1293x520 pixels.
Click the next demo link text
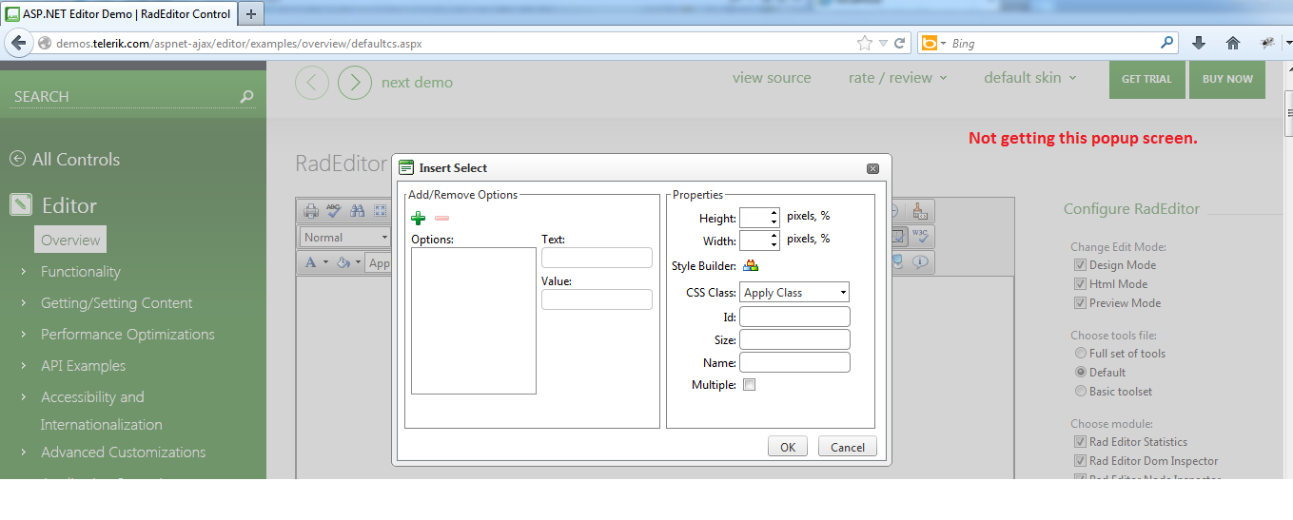click(417, 83)
